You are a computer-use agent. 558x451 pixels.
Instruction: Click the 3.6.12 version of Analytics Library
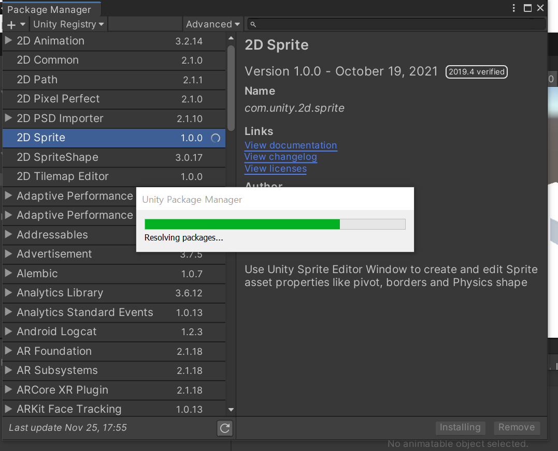189,293
